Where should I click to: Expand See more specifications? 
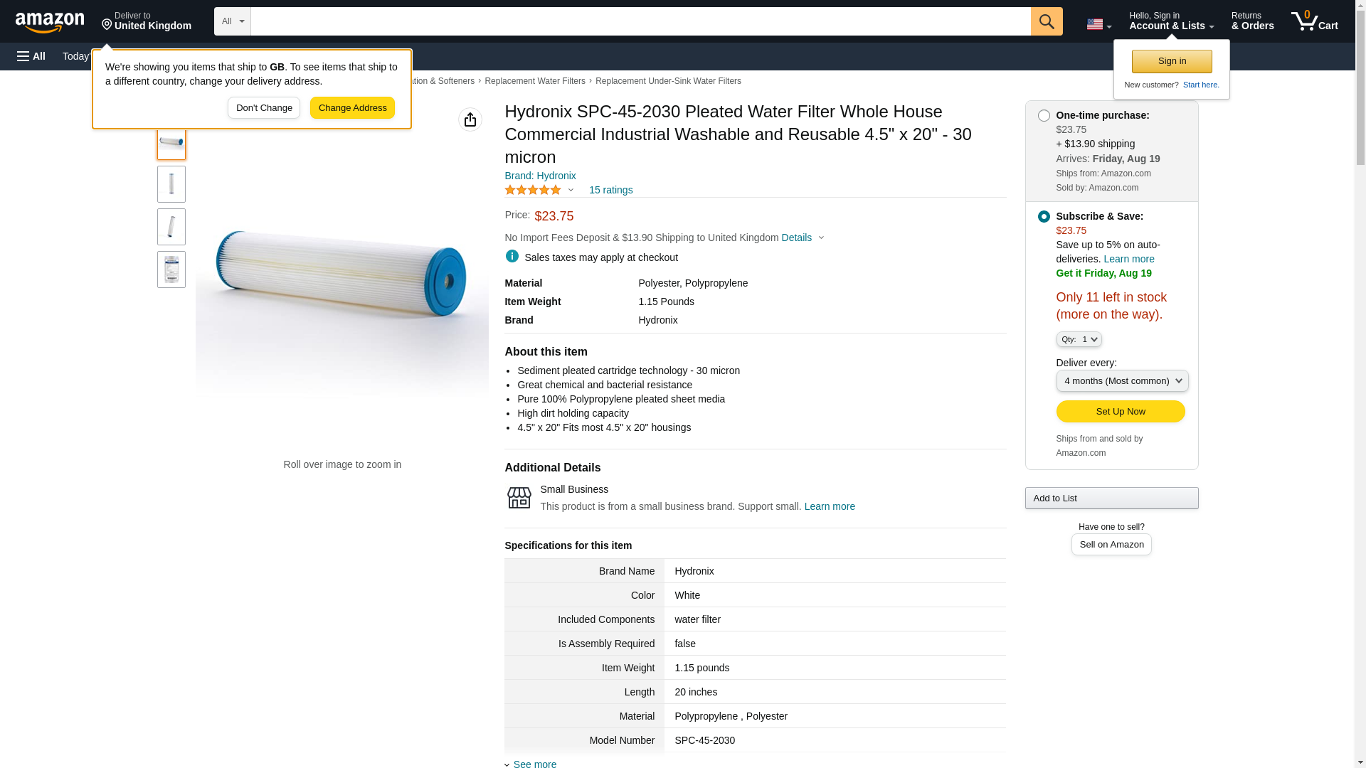[534, 764]
